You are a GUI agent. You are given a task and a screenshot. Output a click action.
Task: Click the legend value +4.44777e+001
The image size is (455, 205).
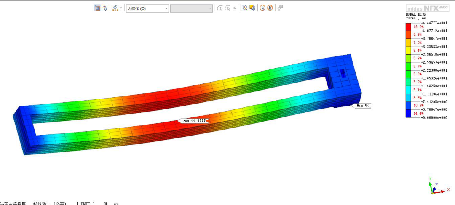[434, 23]
